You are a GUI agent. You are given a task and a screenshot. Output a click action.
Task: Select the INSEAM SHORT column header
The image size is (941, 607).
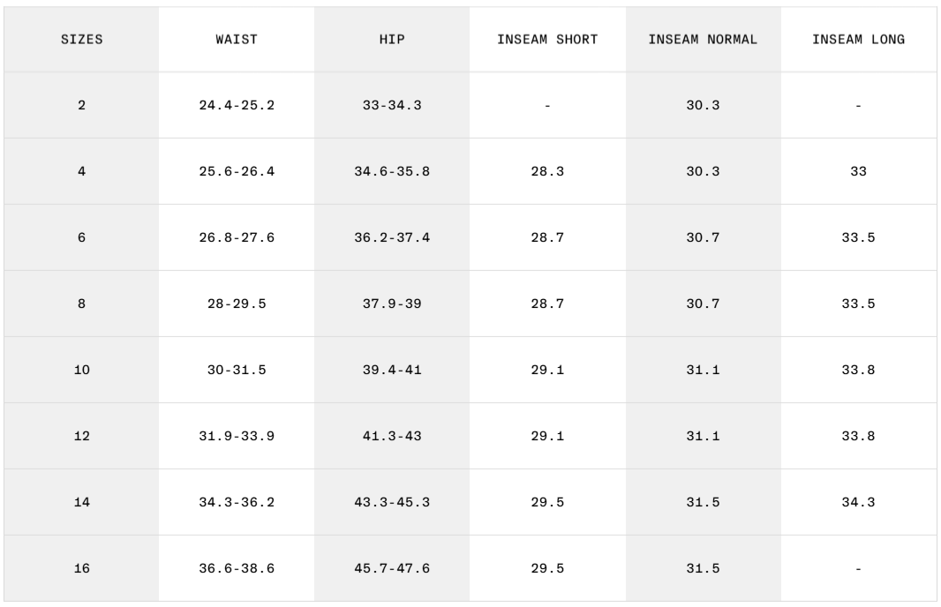(547, 40)
